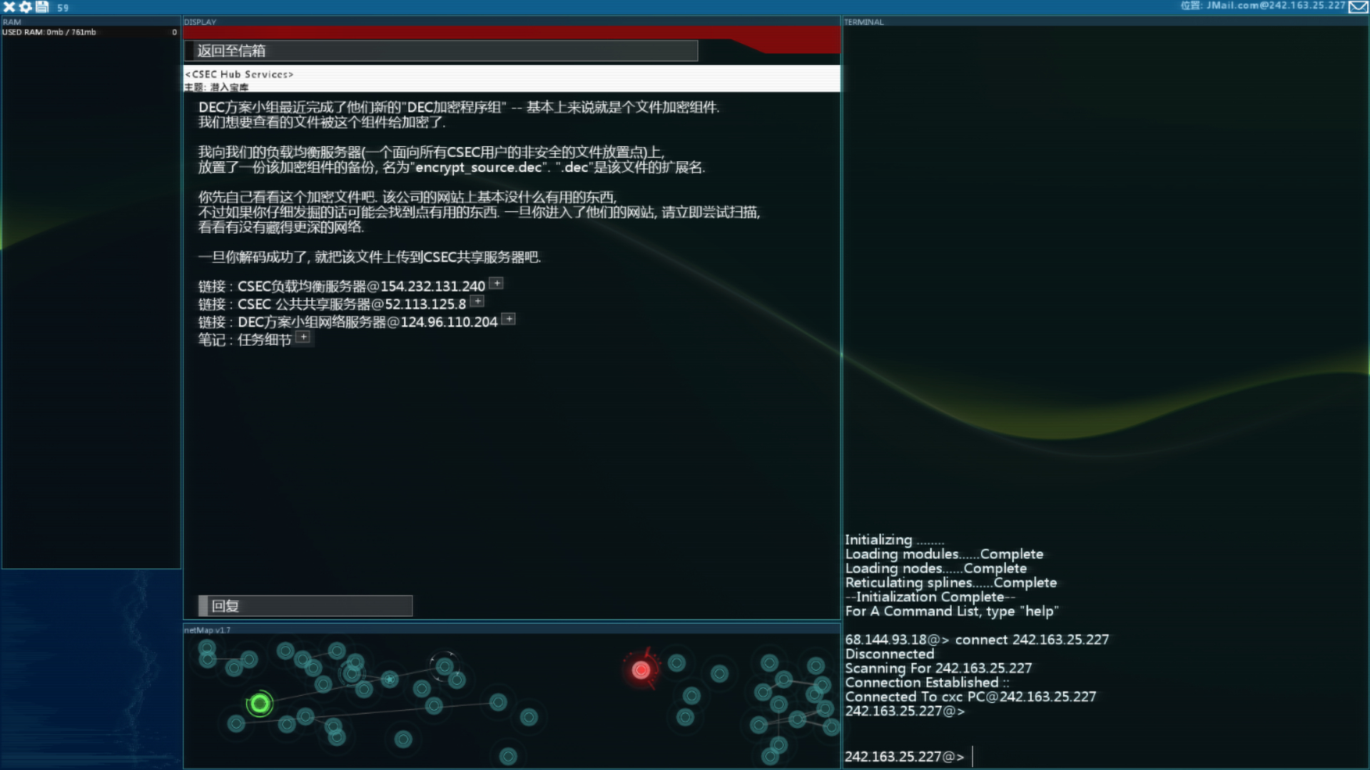Open the mail envelope icon
1370x770 pixels.
[x=1358, y=7]
